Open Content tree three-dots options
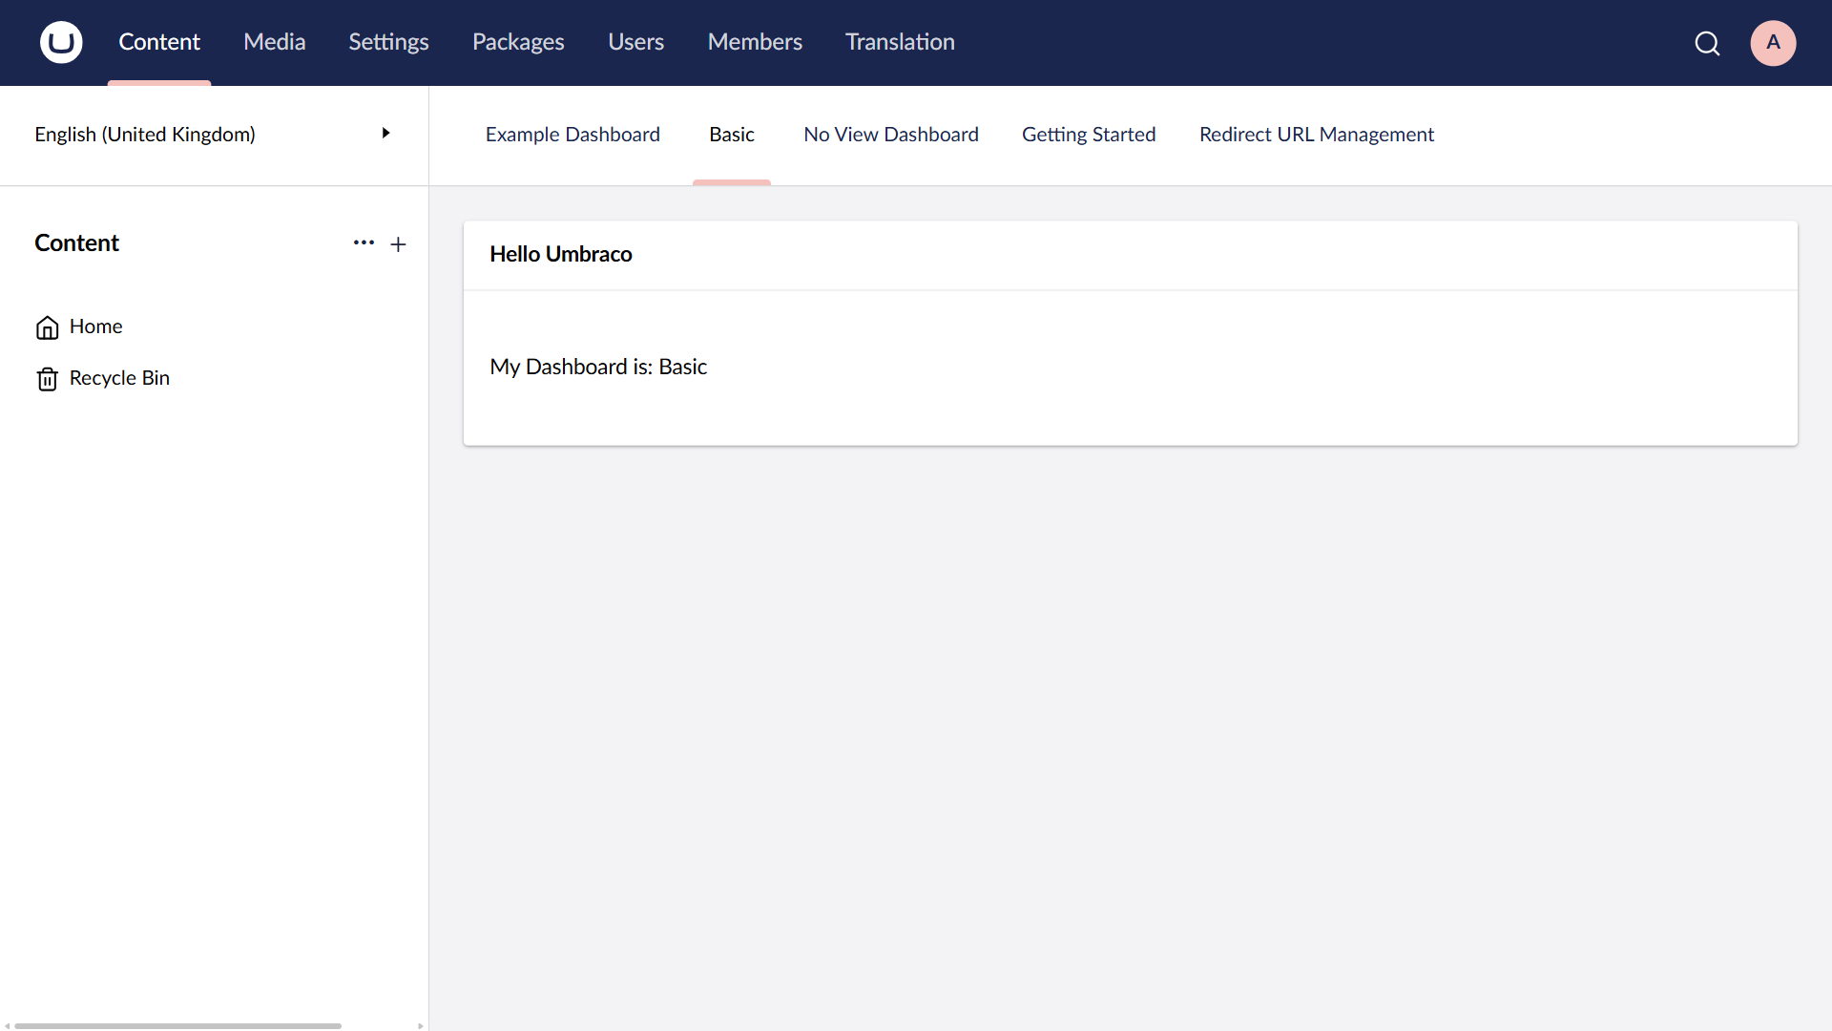This screenshot has width=1832, height=1031. 364,243
